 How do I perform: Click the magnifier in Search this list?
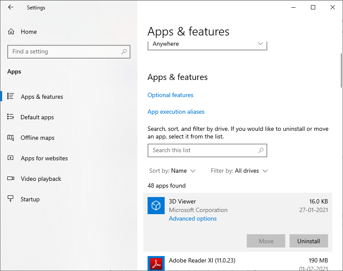point(261,150)
